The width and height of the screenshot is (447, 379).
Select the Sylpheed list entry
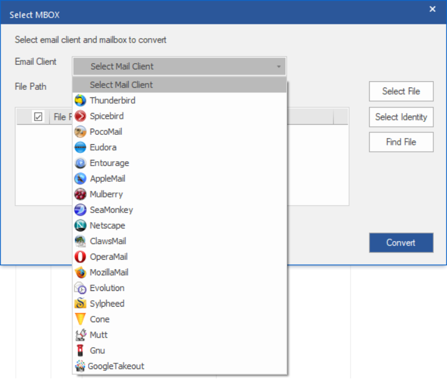coord(180,303)
